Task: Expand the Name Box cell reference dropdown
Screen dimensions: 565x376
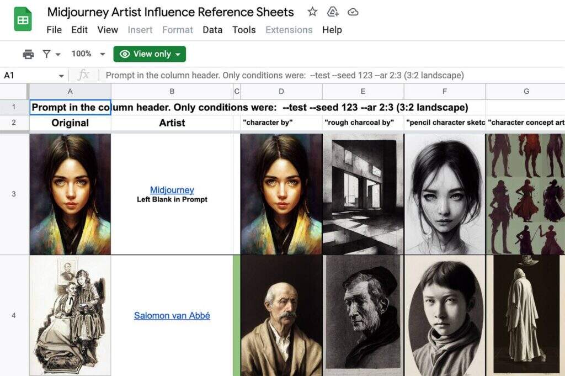Action: coord(61,76)
